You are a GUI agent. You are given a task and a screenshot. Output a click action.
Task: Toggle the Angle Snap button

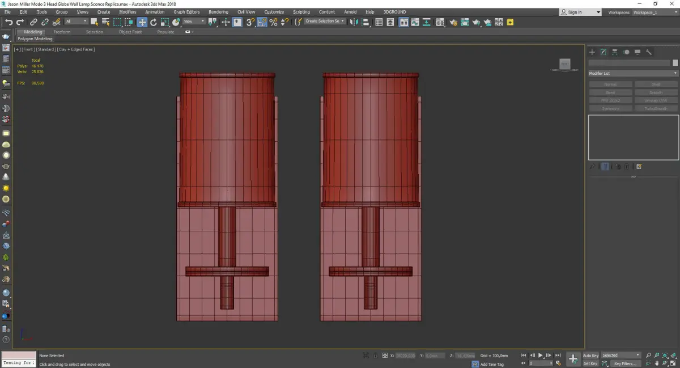[x=262, y=22]
